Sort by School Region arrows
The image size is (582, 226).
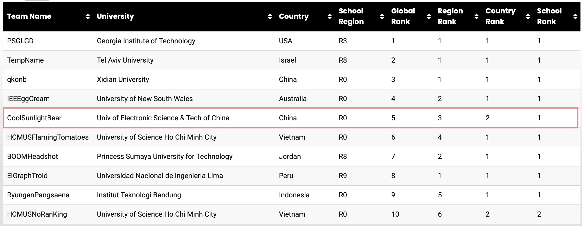[382, 16]
